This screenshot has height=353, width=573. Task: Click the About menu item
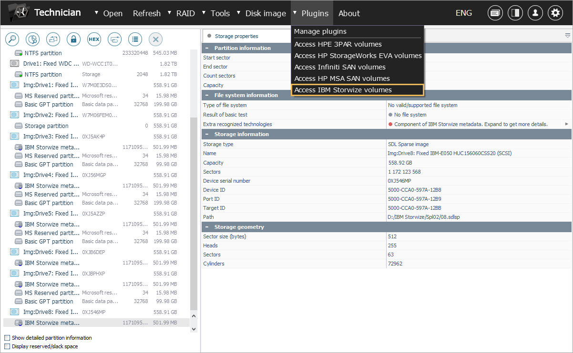pos(349,13)
